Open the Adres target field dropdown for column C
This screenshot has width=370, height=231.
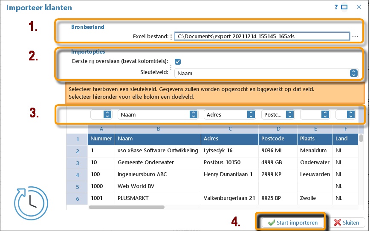[230, 115]
